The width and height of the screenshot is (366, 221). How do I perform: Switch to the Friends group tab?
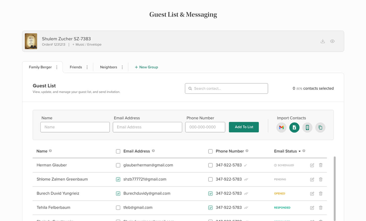point(76,67)
